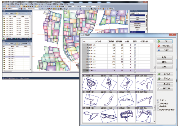Turn display on with 表示ON button

(x=165, y=84)
